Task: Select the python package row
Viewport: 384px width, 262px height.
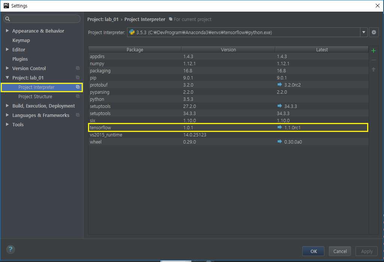Action: point(228,99)
